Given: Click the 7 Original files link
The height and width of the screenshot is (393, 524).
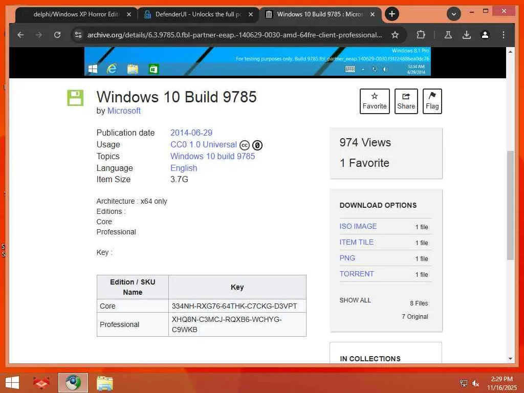Looking at the screenshot, I should (x=414, y=316).
